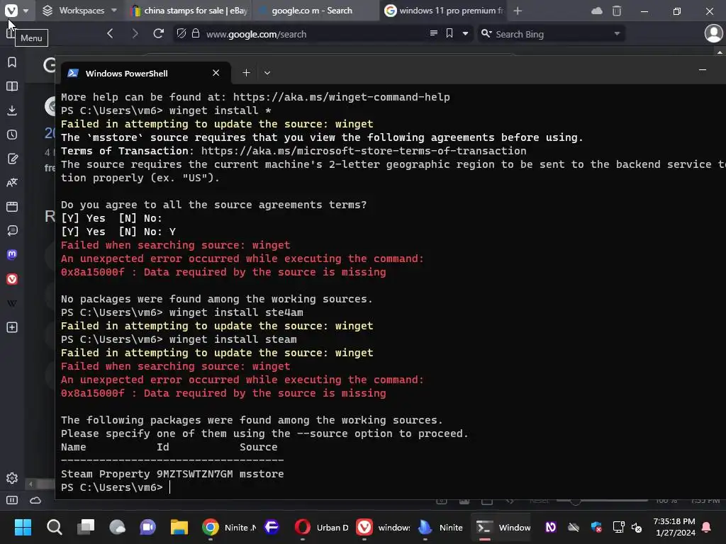Switch to the windows 11 pro premium tab

444,10
